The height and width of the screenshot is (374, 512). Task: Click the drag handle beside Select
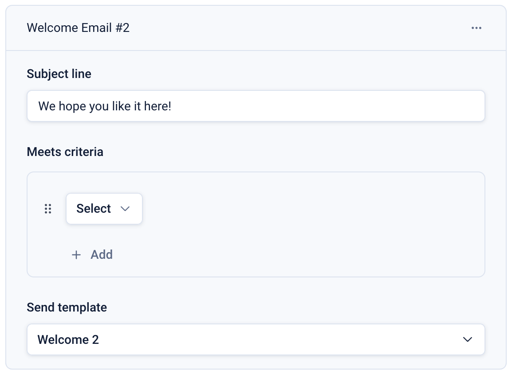click(x=48, y=209)
